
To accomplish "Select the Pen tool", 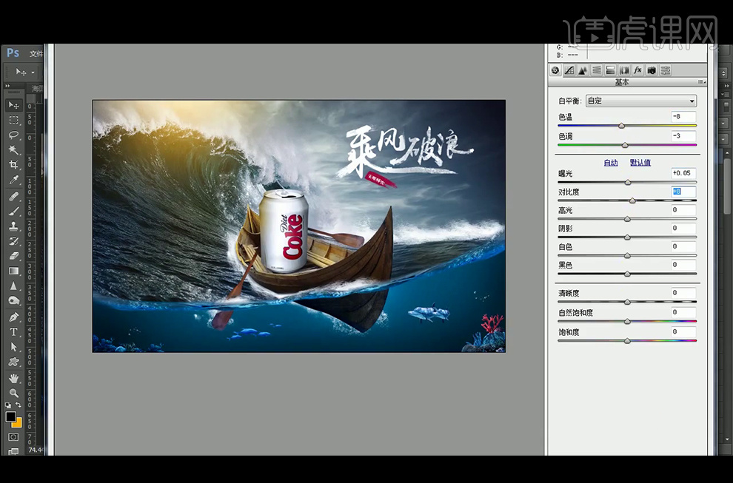I will click(13, 317).
